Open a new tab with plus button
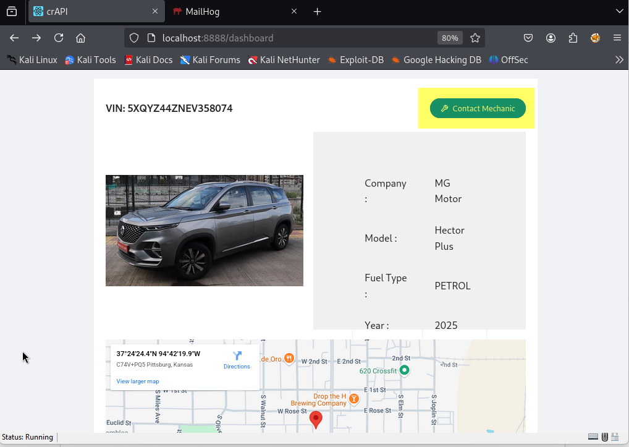 (x=318, y=12)
